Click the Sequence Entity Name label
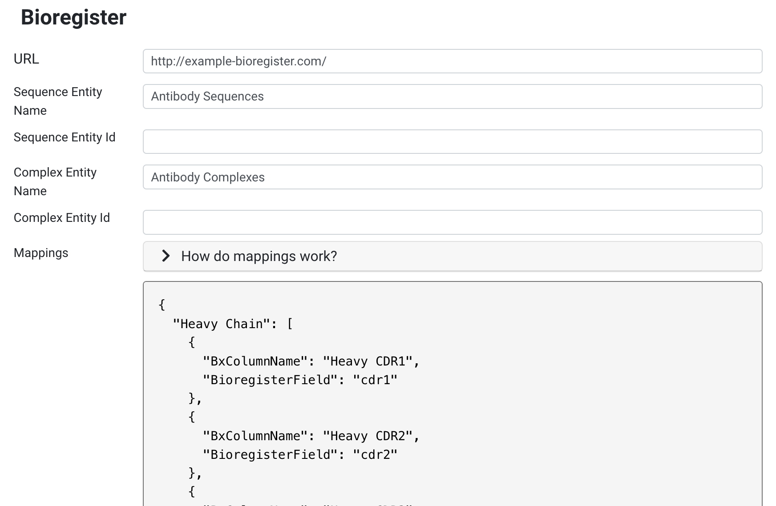This screenshot has height=506, width=776. coord(58,101)
